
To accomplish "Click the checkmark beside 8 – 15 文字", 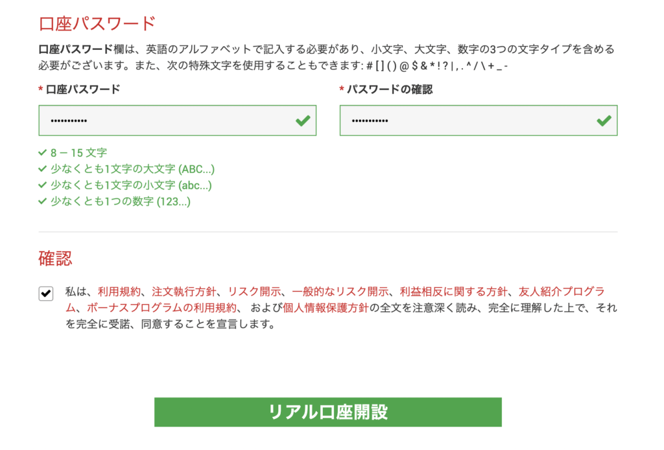I will 43,154.
